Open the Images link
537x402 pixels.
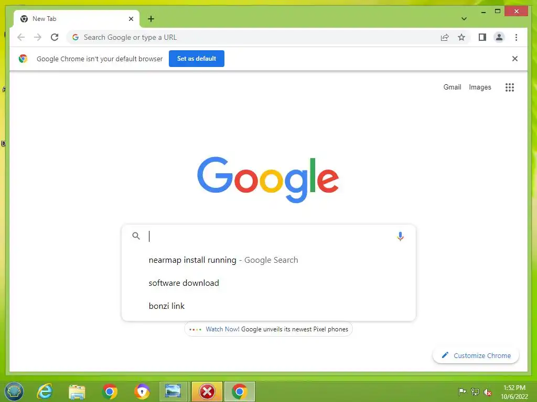point(480,87)
